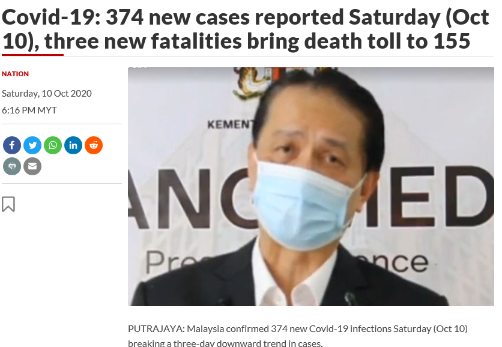Screen dimensions: 502x347
Task: Click the PUTRAJAYA dateline in the article text
Action: pyautogui.click(x=156, y=329)
